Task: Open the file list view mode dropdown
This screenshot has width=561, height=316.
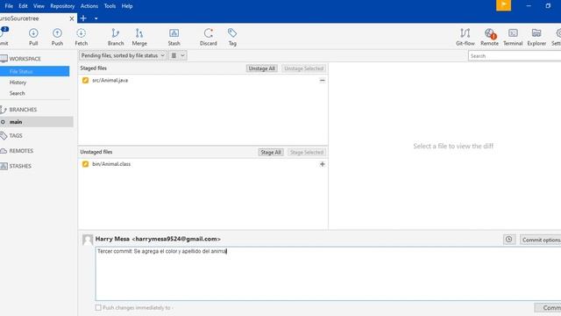Action: coord(177,55)
